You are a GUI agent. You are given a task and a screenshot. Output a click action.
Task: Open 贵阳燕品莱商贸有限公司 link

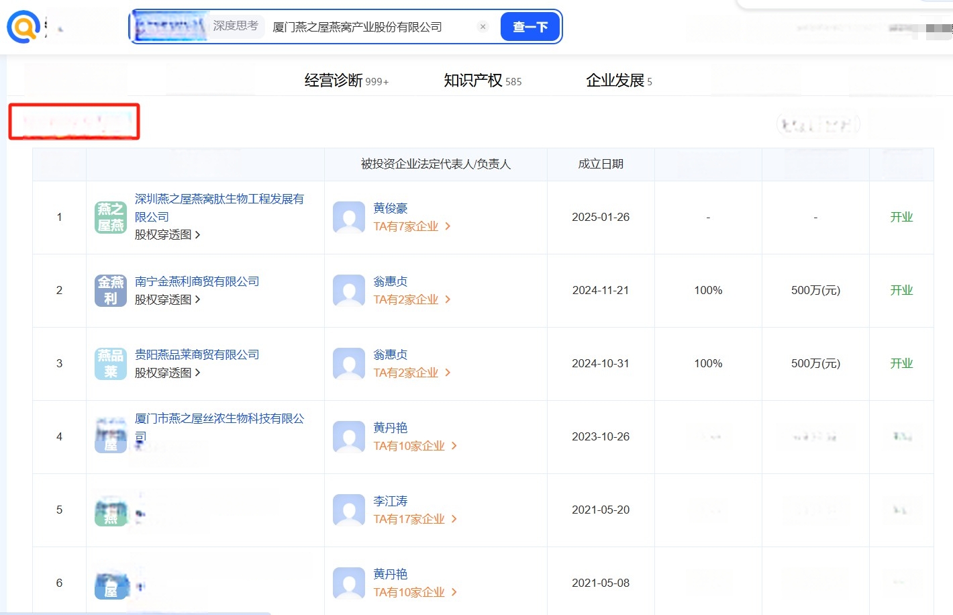click(x=197, y=354)
